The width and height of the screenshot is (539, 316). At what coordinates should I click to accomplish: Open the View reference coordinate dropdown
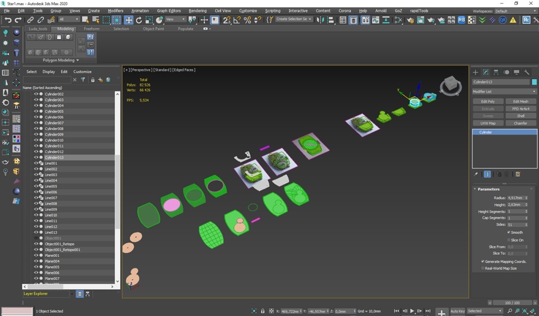(x=176, y=19)
